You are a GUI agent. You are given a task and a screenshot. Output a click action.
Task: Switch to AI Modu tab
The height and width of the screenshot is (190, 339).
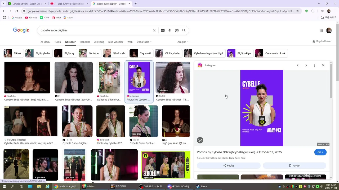(45, 42)
